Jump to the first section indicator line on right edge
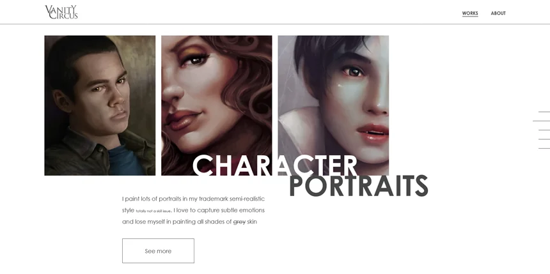550x274 pixels. click(x=544, y=112)
